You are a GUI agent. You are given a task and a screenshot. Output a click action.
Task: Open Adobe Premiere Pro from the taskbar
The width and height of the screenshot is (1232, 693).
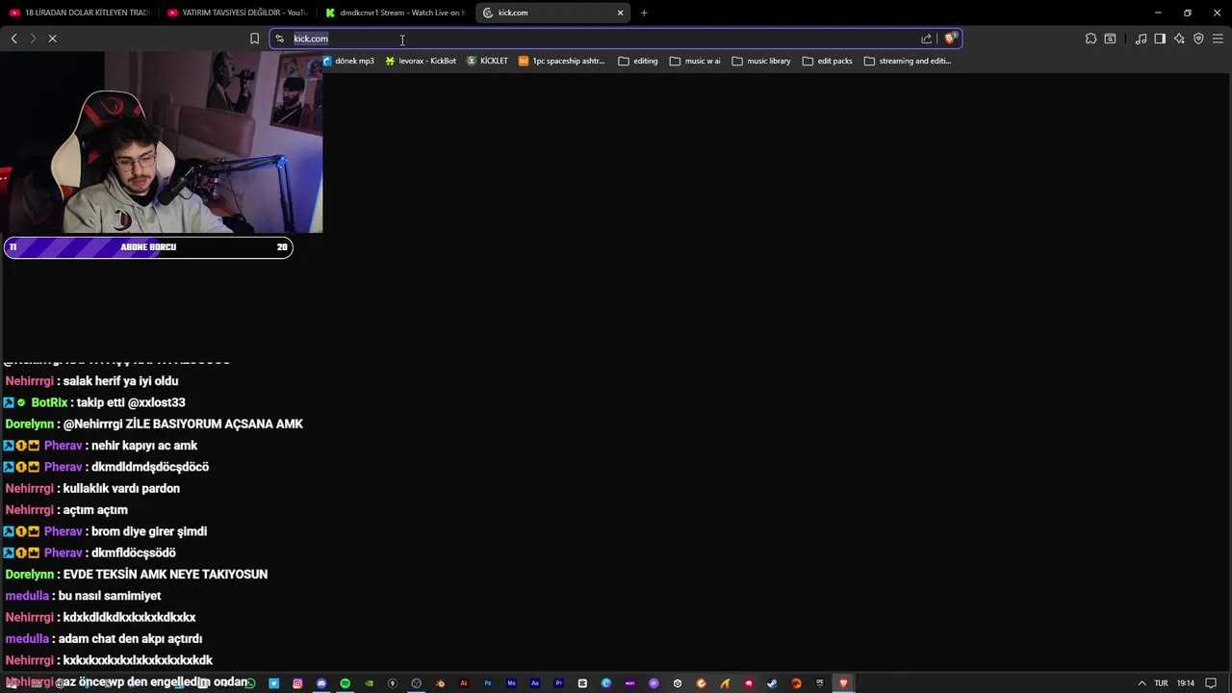(x=559, y=683)
